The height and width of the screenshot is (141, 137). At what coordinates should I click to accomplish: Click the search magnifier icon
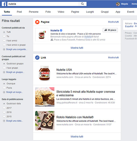pos(82,4)
